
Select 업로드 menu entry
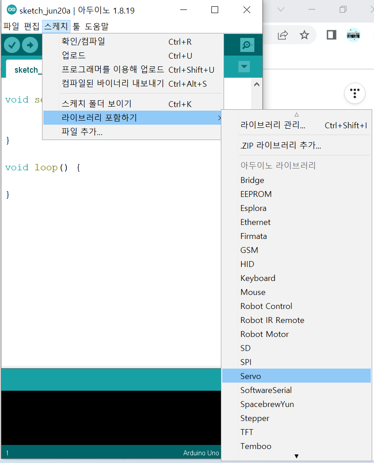(x=133, y=56)
